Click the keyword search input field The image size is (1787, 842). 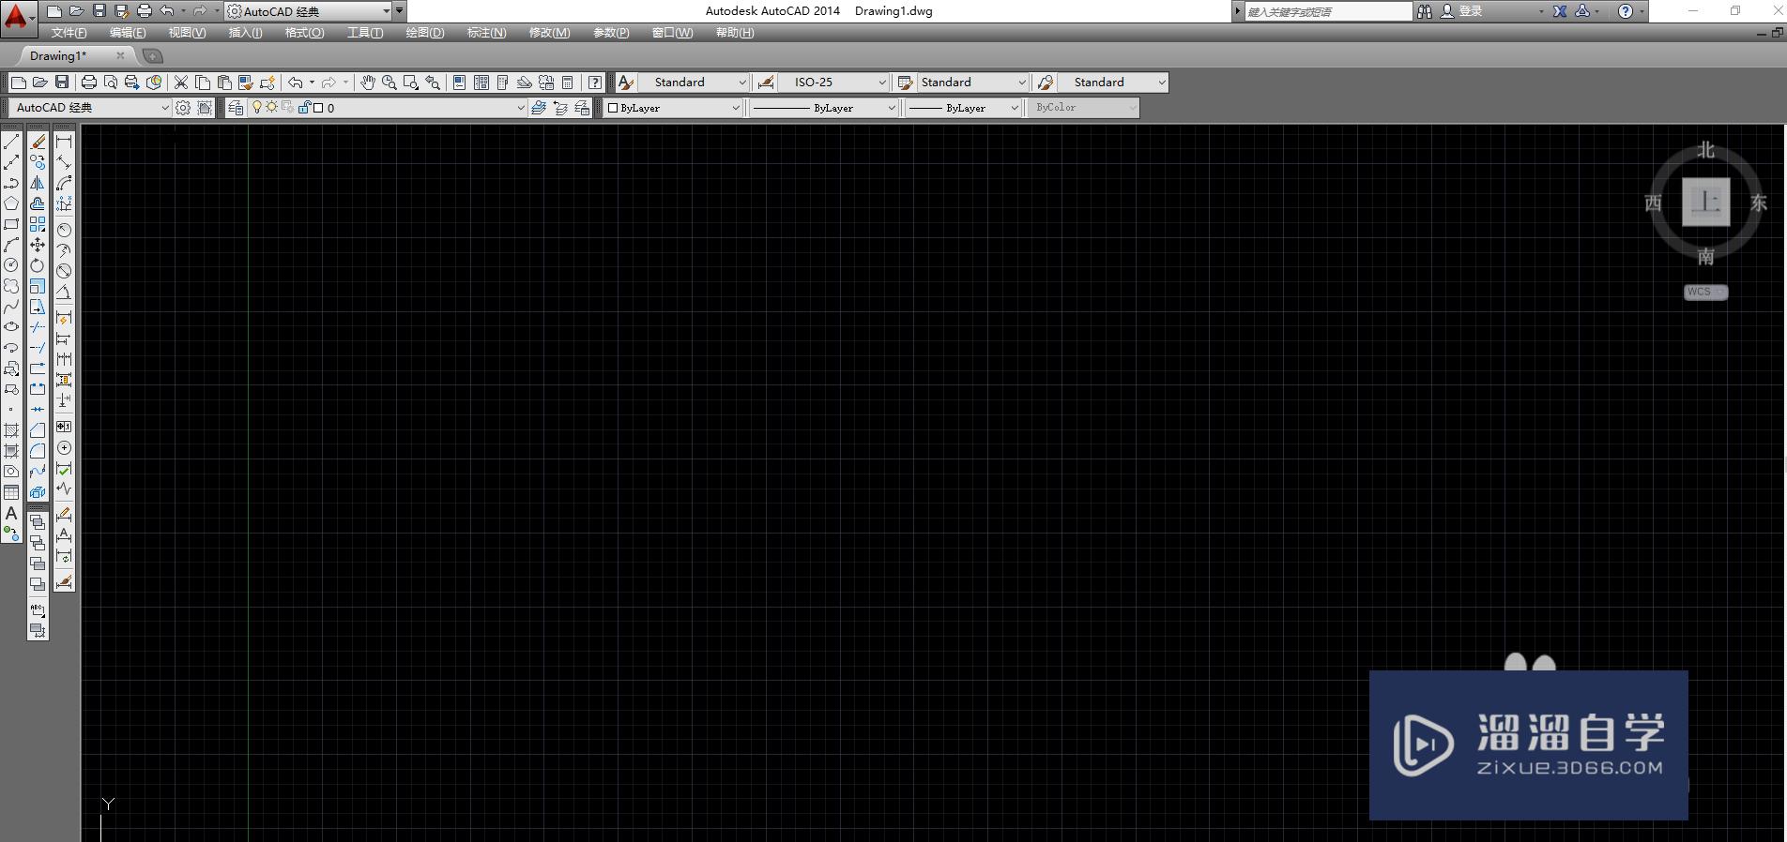(1328, 11)
